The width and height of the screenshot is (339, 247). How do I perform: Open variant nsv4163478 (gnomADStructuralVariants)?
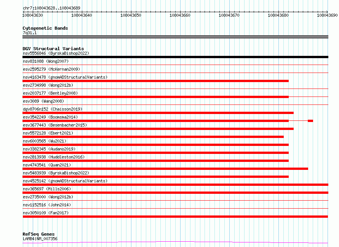tap(65, 77)
